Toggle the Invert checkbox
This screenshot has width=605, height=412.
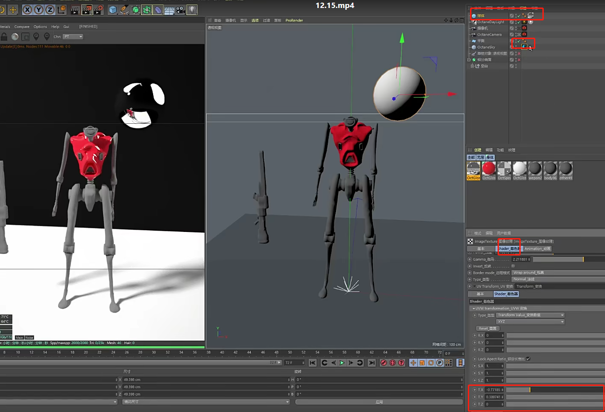513,266
